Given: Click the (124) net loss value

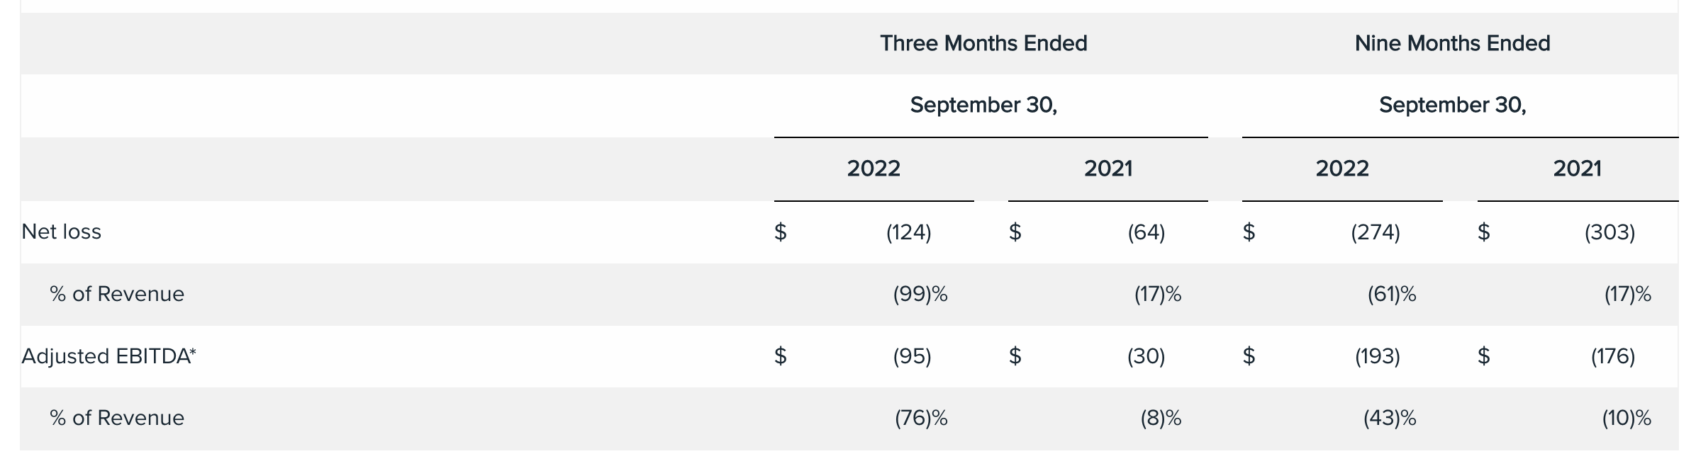Looking at the screenshot, I should click(x=908, y=232).
